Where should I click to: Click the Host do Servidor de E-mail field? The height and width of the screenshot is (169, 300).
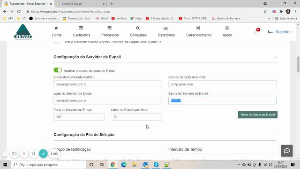pyautogui.click(x=222, y=84)
